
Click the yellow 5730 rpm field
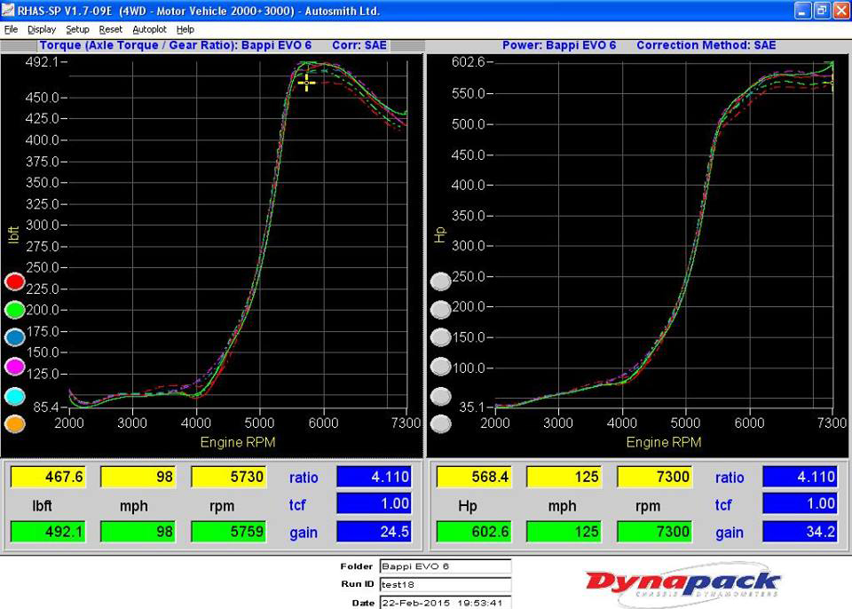(x=229, y=477)
